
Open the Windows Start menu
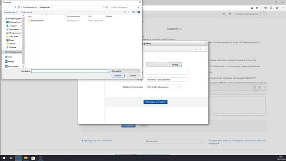click(x=4, y=158)
